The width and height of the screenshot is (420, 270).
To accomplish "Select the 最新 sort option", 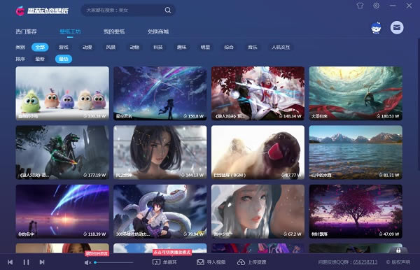I will [40, 59].
